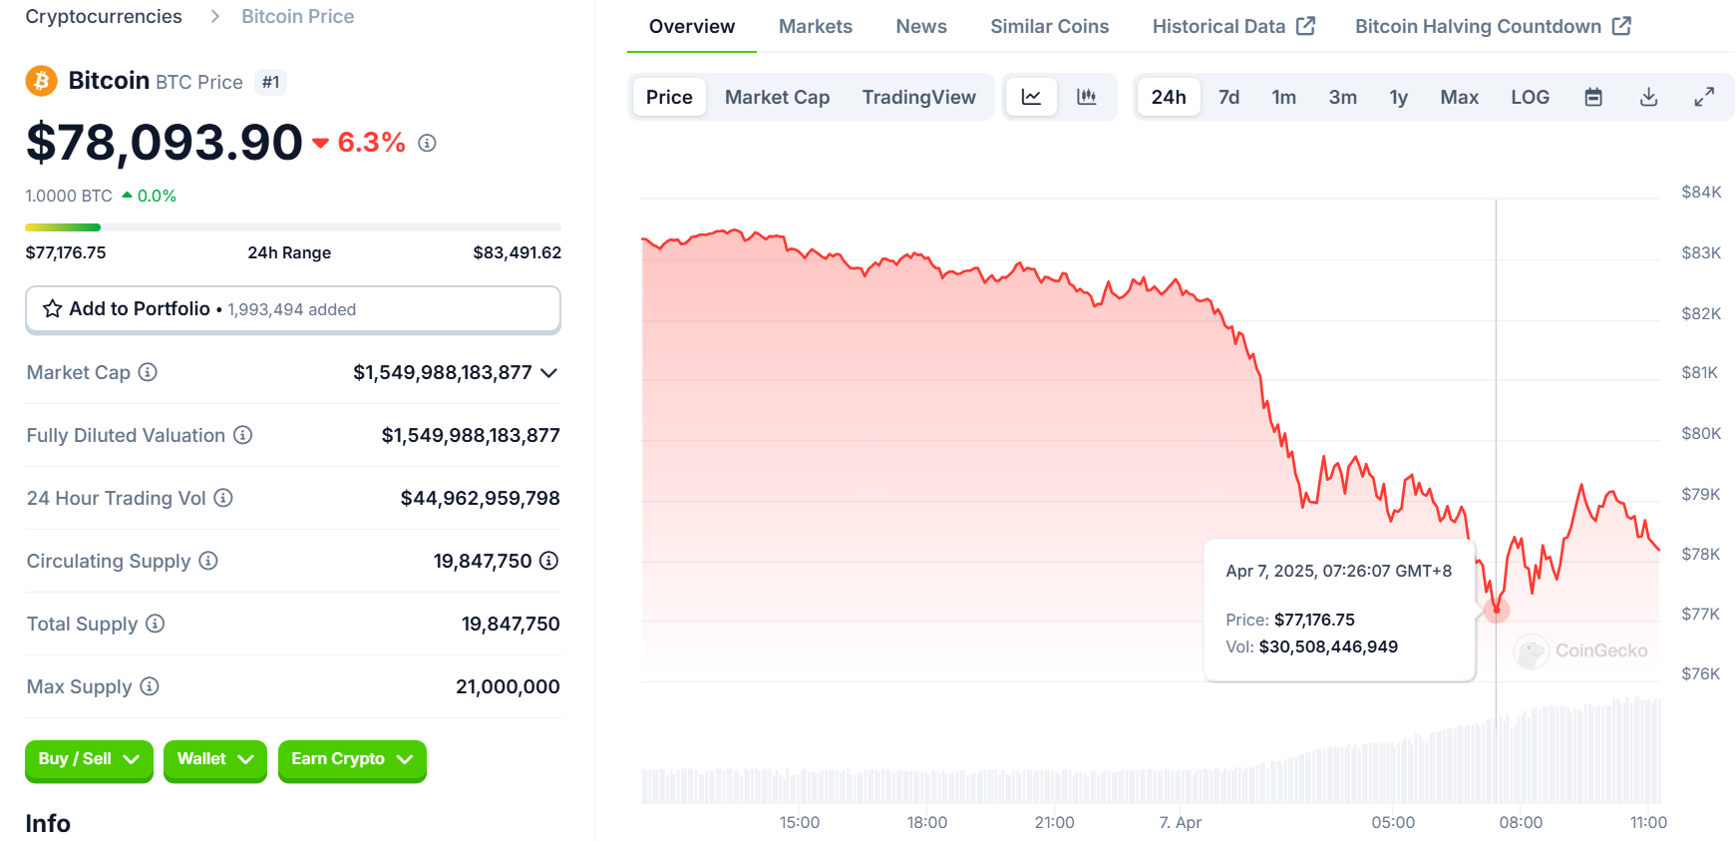Expand Market Cap value chevron

click(x=548, y=373)
